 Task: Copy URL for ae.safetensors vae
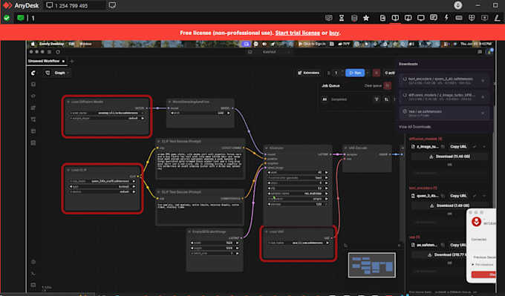pyautogui.click(x=458, y=245)
